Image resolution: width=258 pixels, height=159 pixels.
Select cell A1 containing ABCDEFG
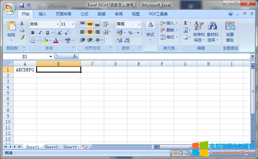(25, 70)
